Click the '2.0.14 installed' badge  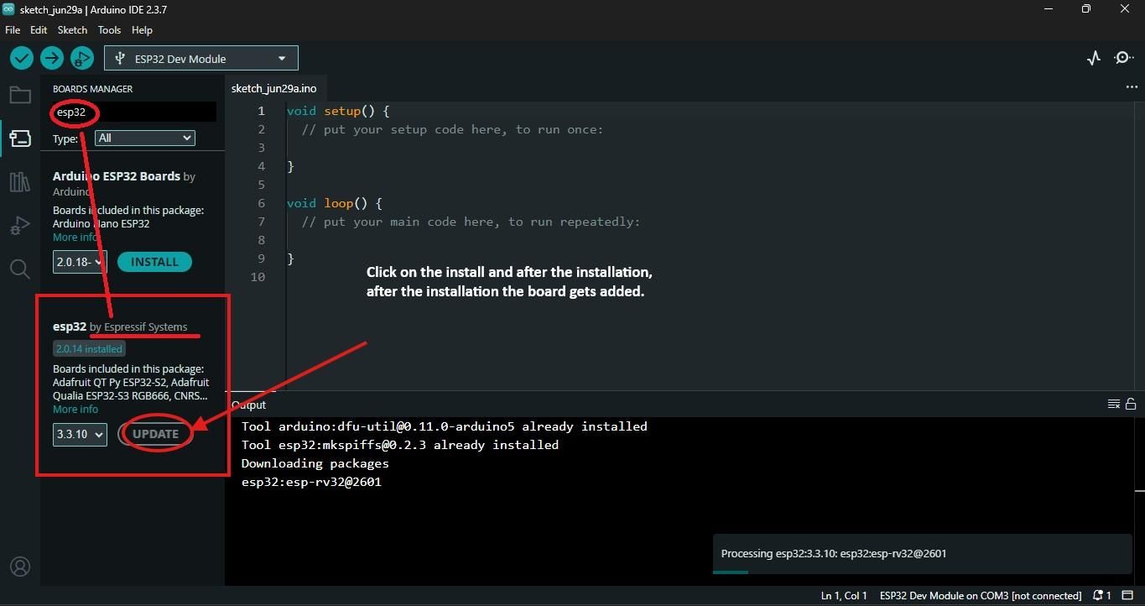coord(89,348)
